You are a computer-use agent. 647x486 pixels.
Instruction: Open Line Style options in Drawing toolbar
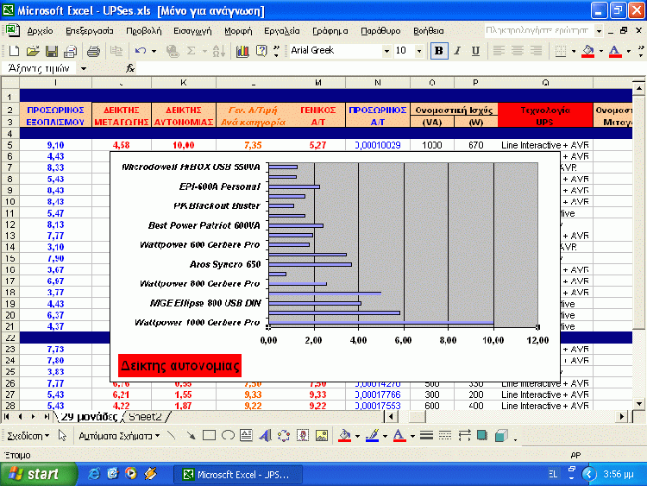(426, 436)
